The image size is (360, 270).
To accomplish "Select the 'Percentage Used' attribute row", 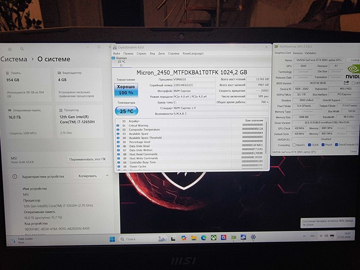I will tap(191, 142).
